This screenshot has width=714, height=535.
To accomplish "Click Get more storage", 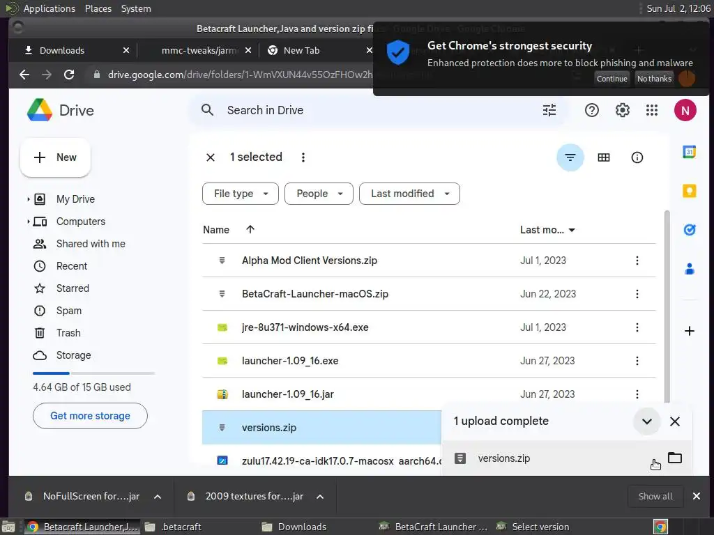I will (90, 416).
